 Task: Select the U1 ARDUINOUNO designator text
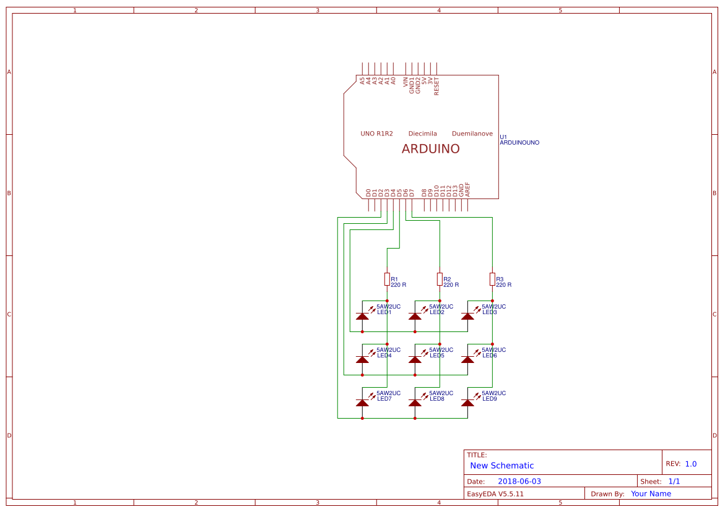tap(519, 139)
